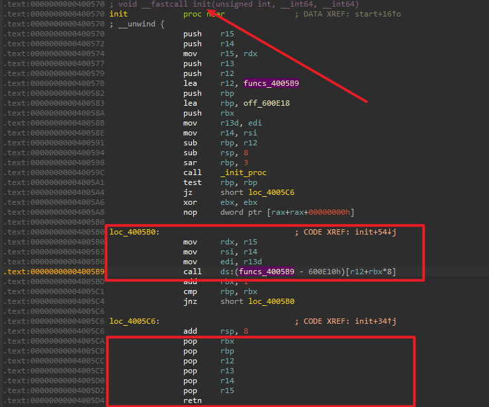Click the 'sar rbp, 3' instruction
This screenshot has width=489, height=407.
[216, 163]
